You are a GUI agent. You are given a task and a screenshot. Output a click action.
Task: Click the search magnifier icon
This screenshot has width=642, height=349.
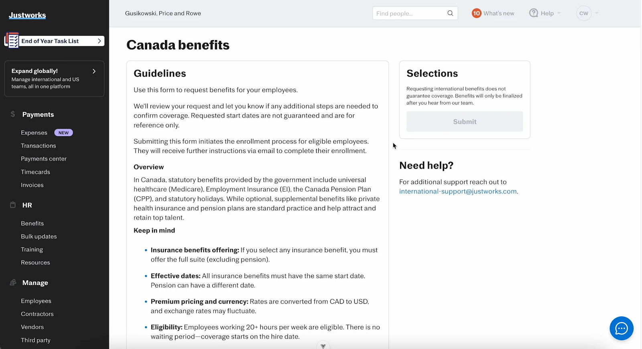click(450, 13)
